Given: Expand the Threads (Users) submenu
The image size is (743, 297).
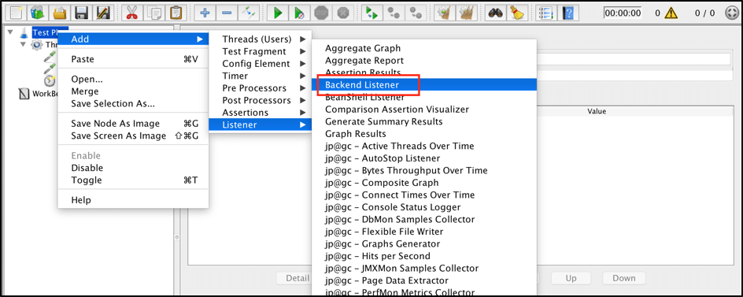Looking at the screenshot, I should point(261,39).
